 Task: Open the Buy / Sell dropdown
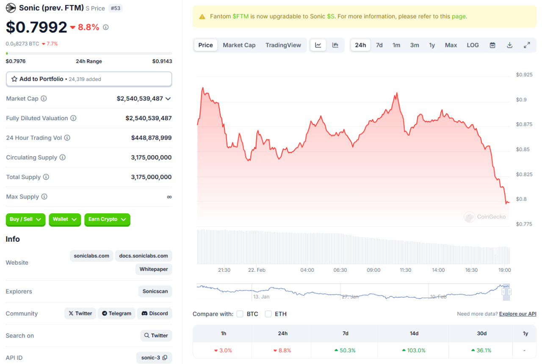click(x=25, y=219)
